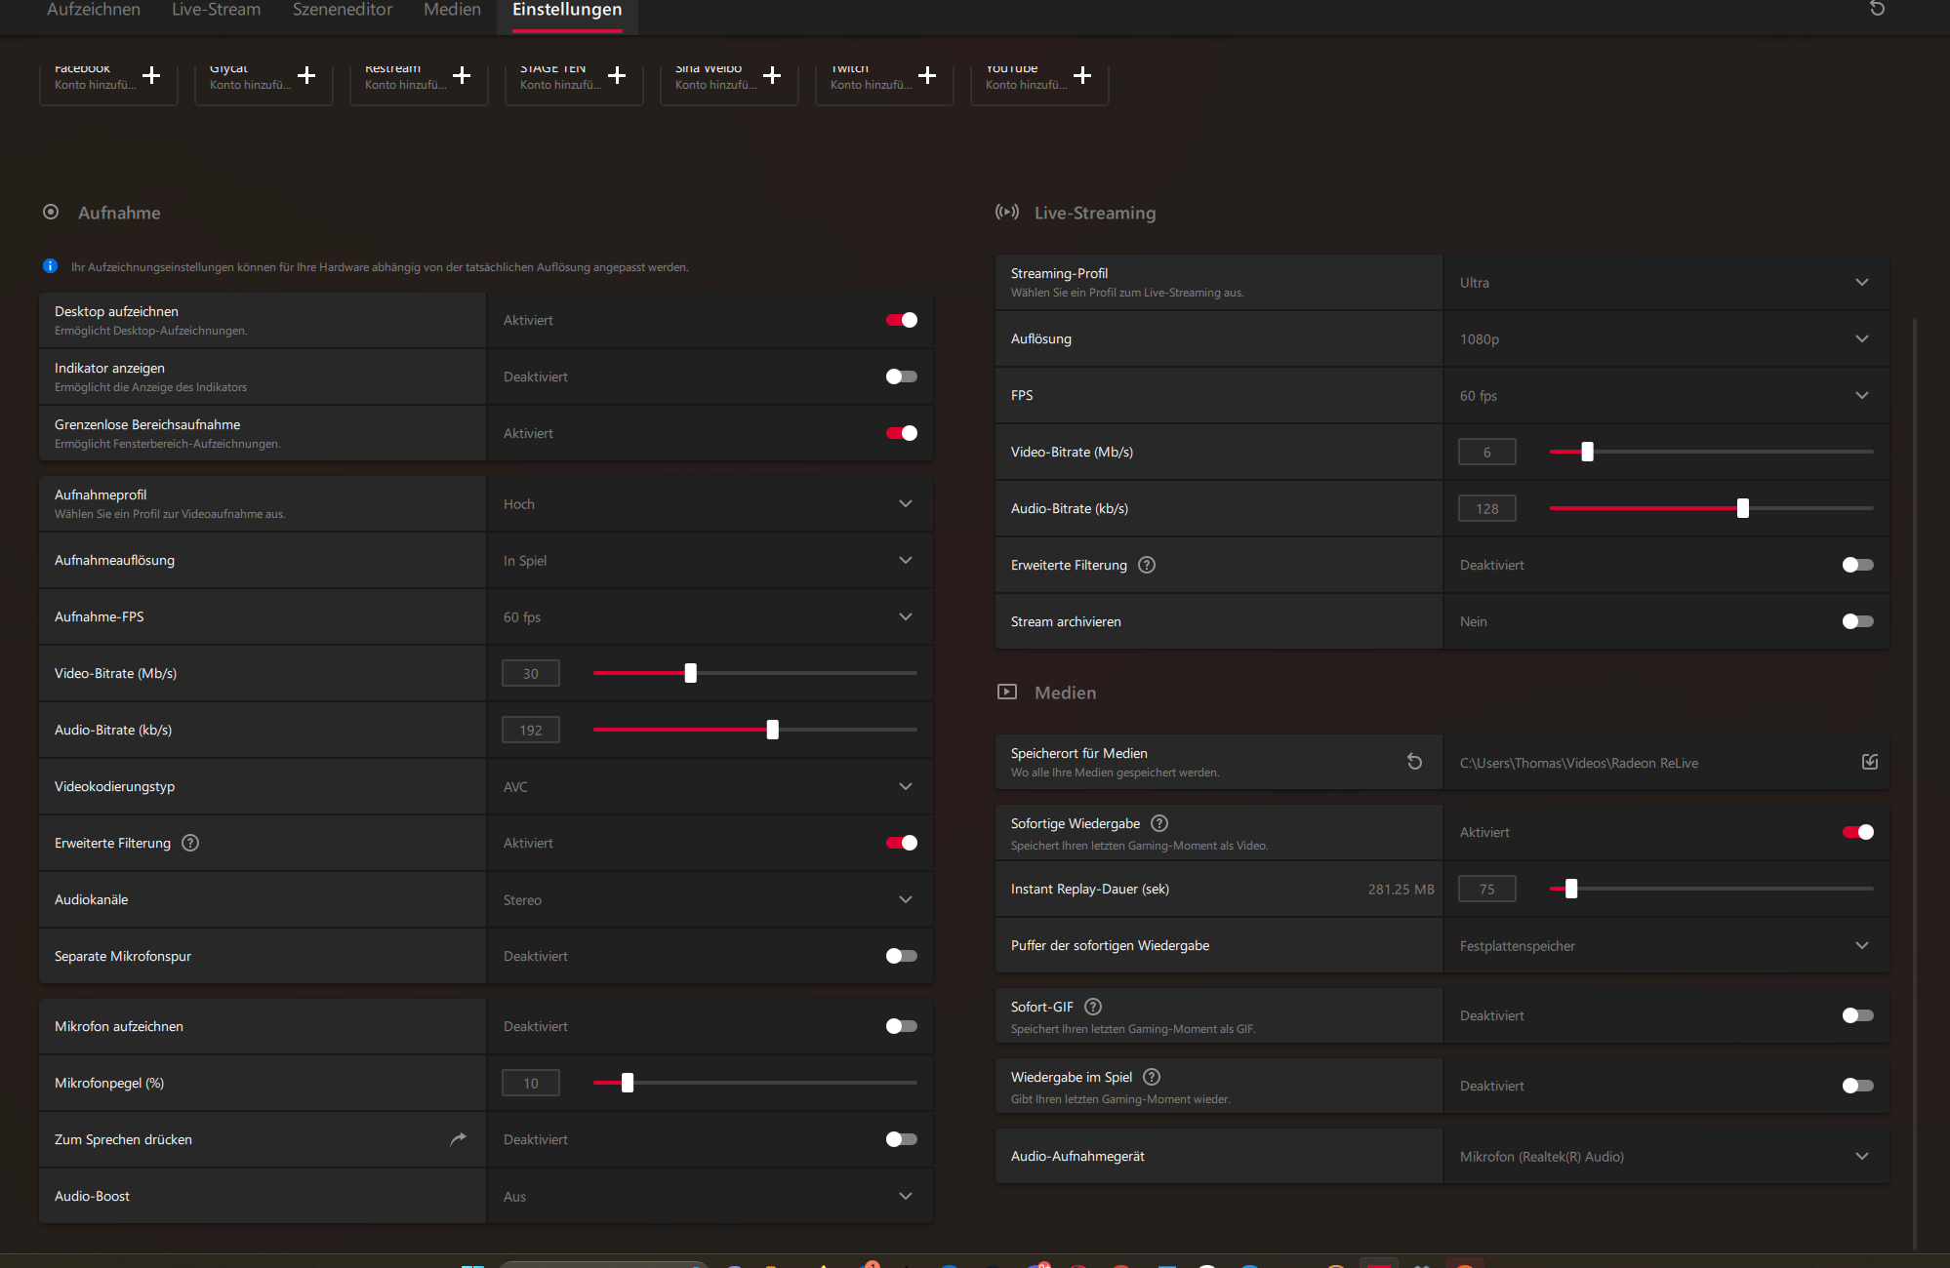Click the hotkey arrow icon for Zum Sprechen drücken
The image size is (1950, 1268).
[x=458, y=1139]
